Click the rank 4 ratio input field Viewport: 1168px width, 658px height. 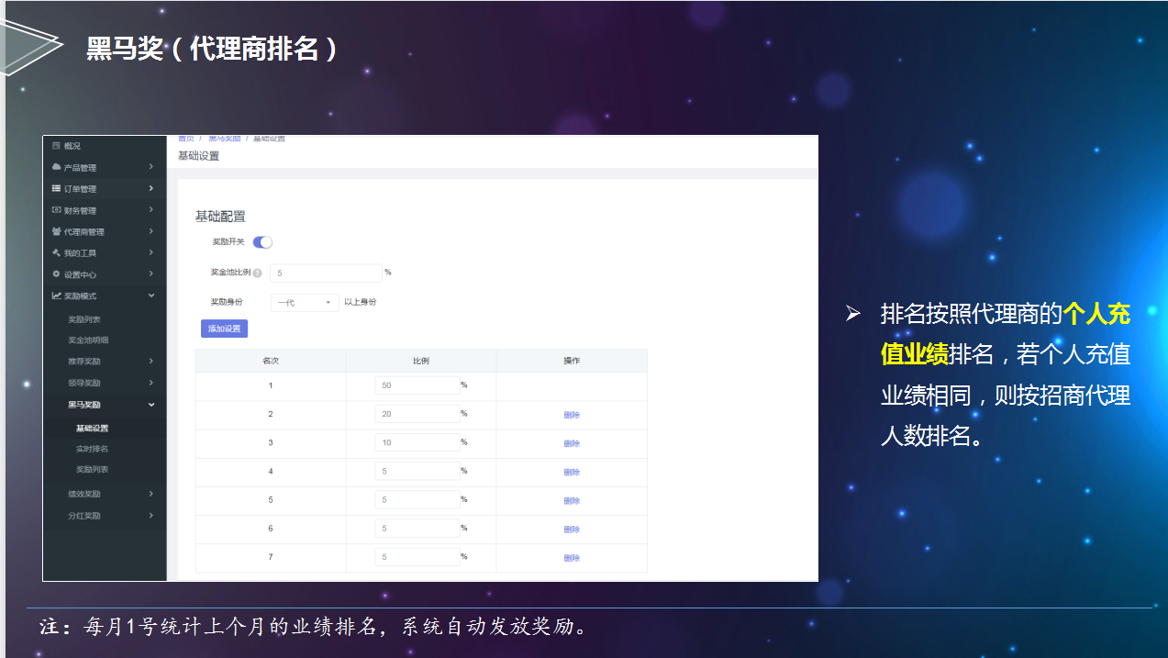coord(417,471)
